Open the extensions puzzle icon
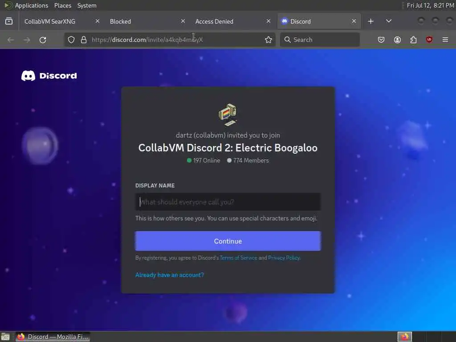 413,40
